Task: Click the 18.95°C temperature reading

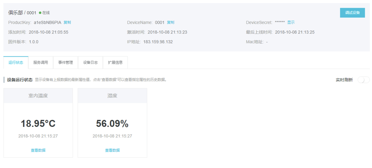Action: pyautogui.click(x=38, y=123)
